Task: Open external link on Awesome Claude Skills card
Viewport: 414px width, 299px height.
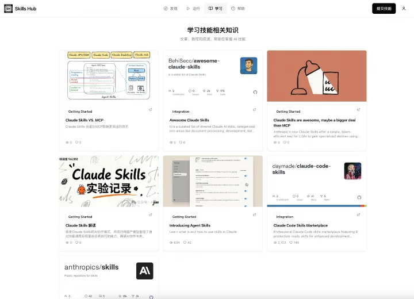Action: click(255, 110)
